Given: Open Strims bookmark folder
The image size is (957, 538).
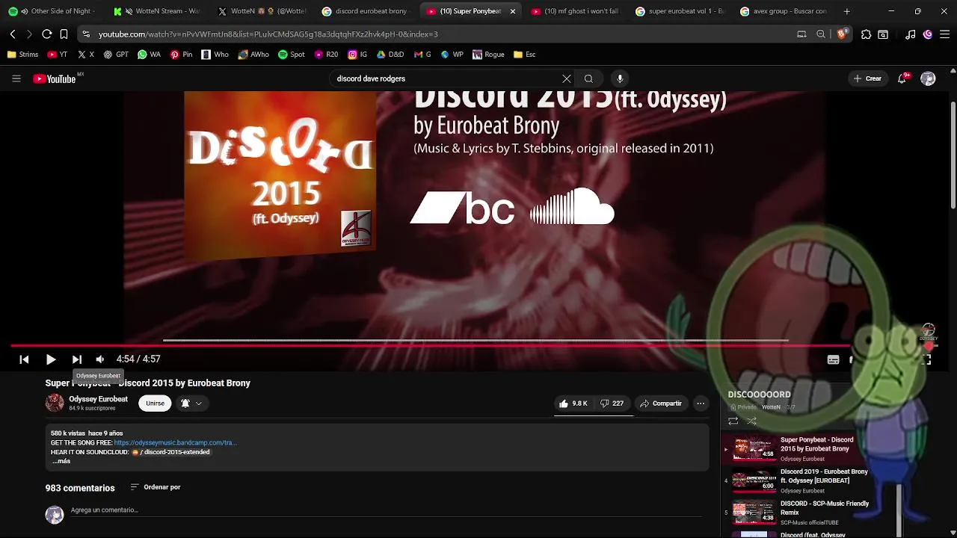Looking at the screenshot, I should pos(22,55).
